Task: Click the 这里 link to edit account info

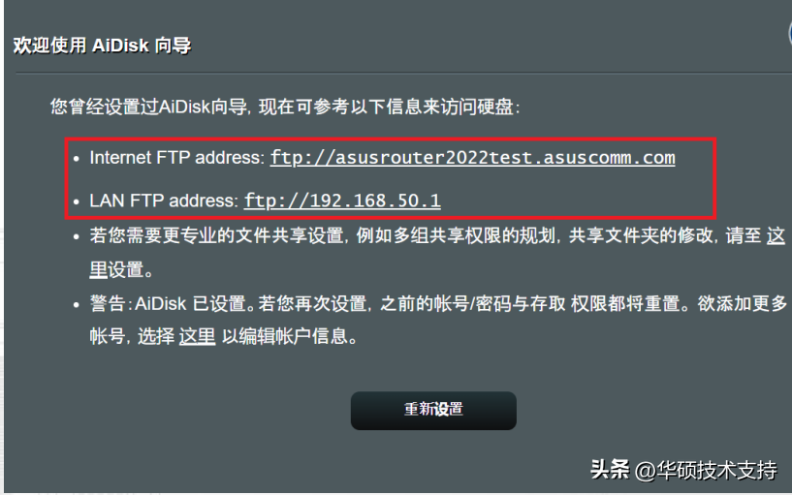Action: click(x=198, y=336)
